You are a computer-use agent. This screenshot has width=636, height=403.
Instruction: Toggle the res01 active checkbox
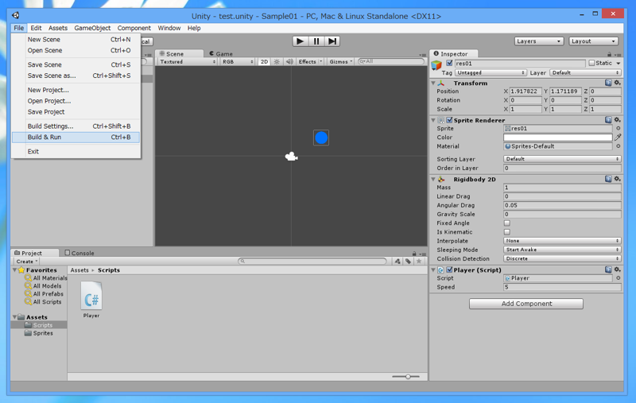449,64
